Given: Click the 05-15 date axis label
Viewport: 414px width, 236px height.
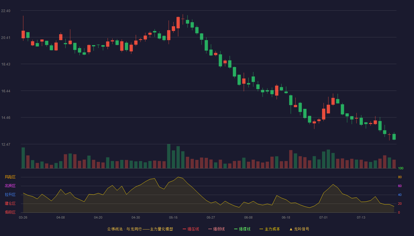Looking at the screenshot, I should pyautogui.click(x=173, y=217).
